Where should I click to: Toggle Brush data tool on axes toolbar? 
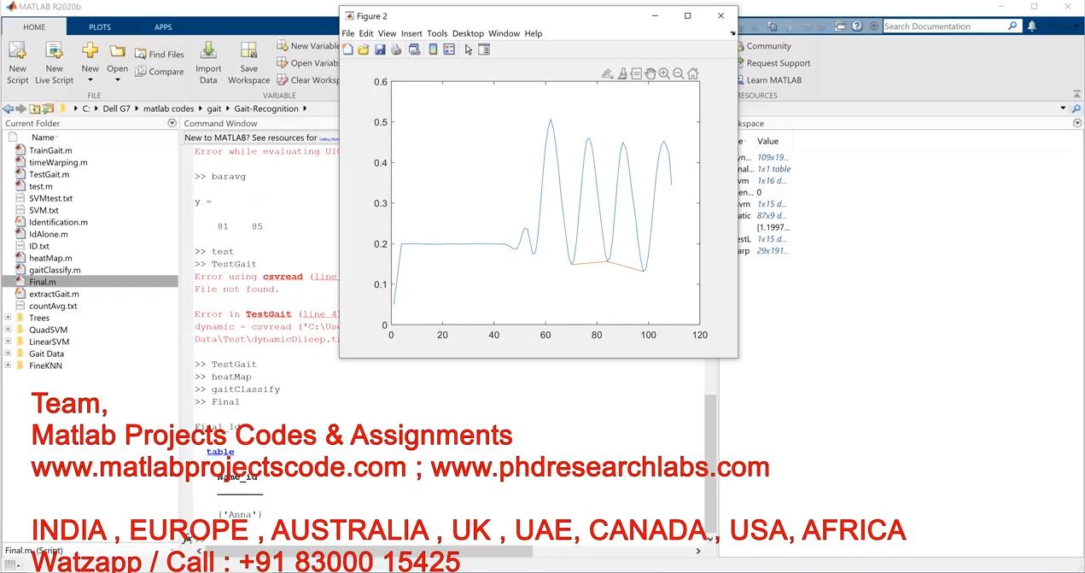(622, 73)
